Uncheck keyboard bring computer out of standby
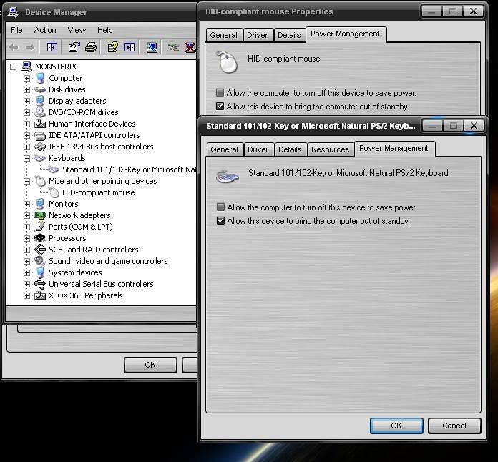This screenshot has width=498, height=462. pyautogui.click(x=220, y=221)
